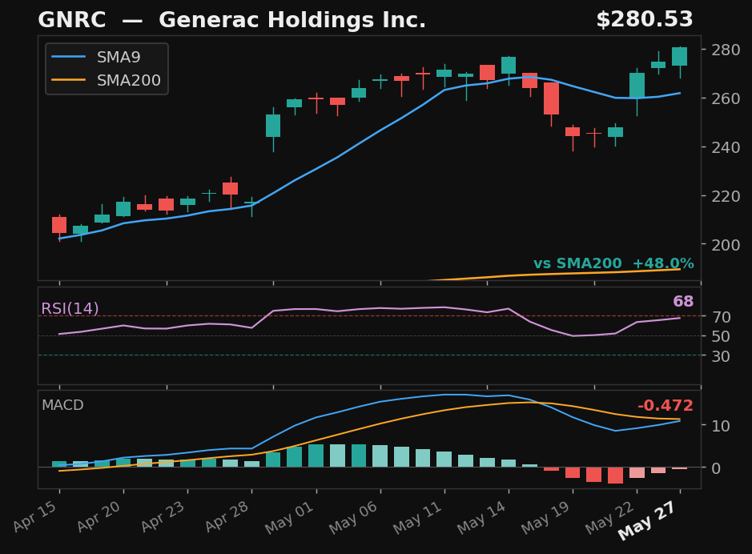Click the 200 price axis label

coord(725,244)
